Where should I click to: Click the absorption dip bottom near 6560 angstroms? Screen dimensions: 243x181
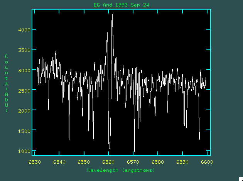(109, 148)
